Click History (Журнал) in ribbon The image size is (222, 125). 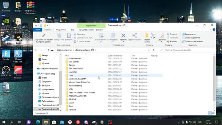(x=172, y=41)
